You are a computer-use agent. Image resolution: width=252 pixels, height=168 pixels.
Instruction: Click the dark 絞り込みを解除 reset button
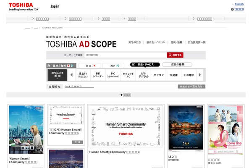click(x=57, y=75)
